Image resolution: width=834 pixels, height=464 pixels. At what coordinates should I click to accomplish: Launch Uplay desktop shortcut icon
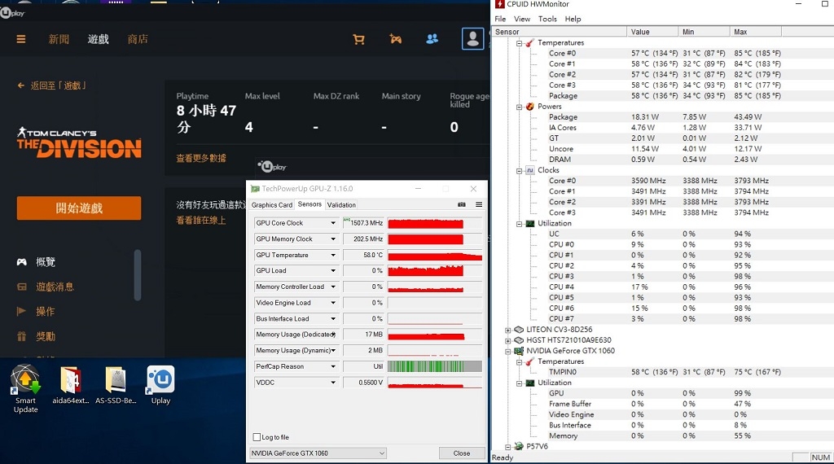[160, 385]
